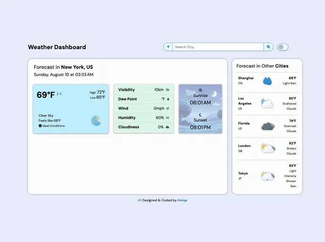325x242 pixels.
Task: Click the Humidity lines icon
Action: (x=168, y=118)
